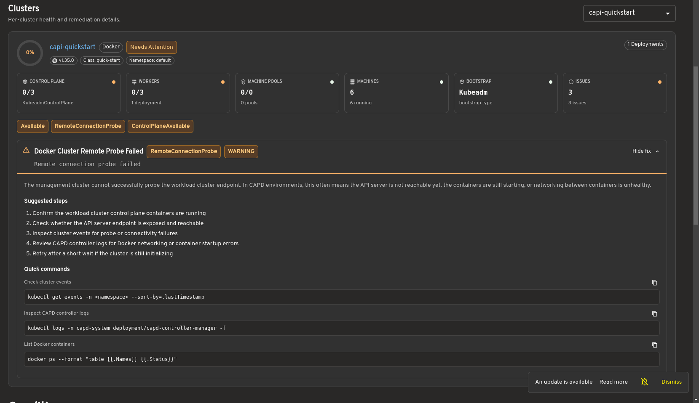Click the scrollbar down arrow
Screen dimensions: 699x403
696,399
